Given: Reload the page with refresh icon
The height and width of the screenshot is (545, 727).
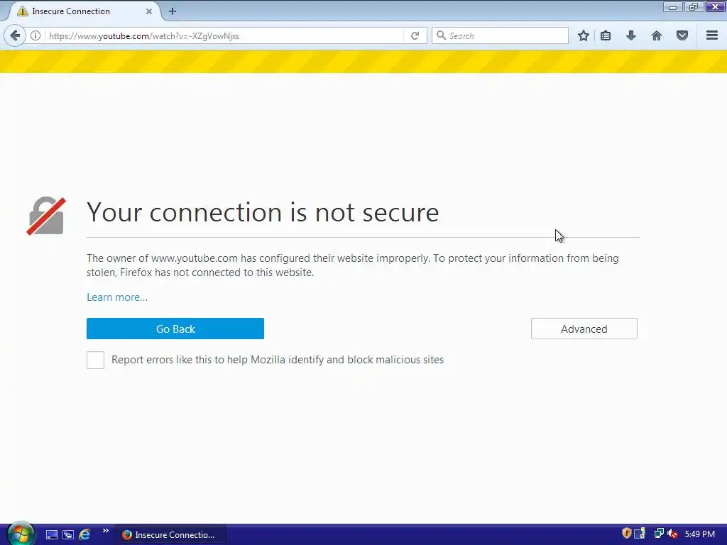Looking at the screenshot, I should [415, 35].
